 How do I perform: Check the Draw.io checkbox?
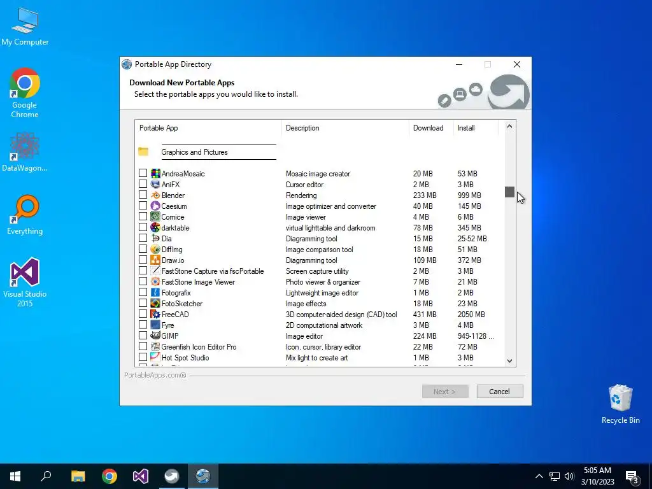(x=143, y=260)
